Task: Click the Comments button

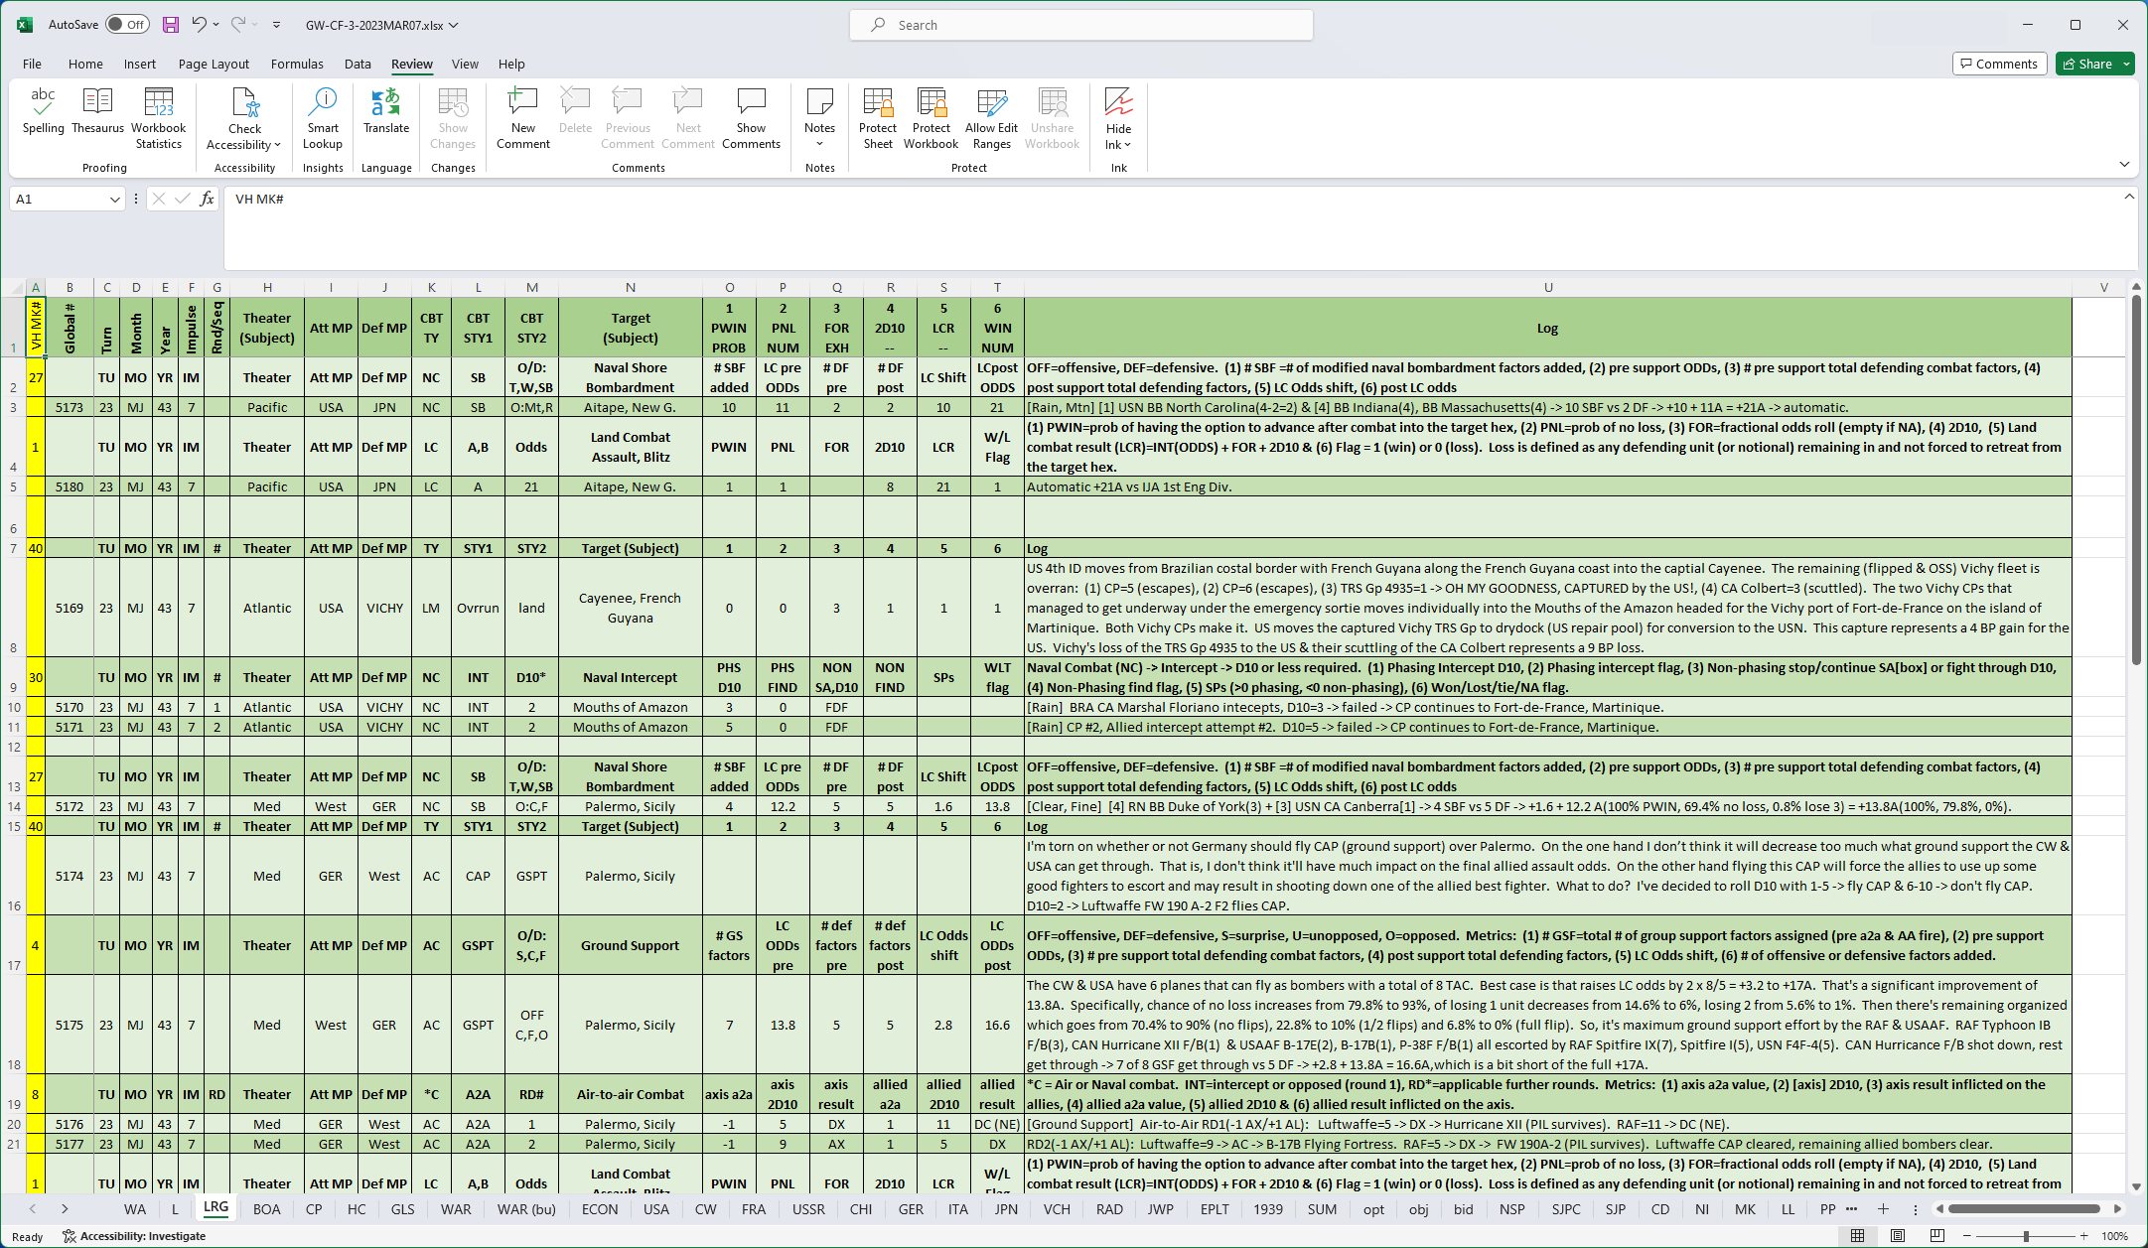Action: point(1999,64)
